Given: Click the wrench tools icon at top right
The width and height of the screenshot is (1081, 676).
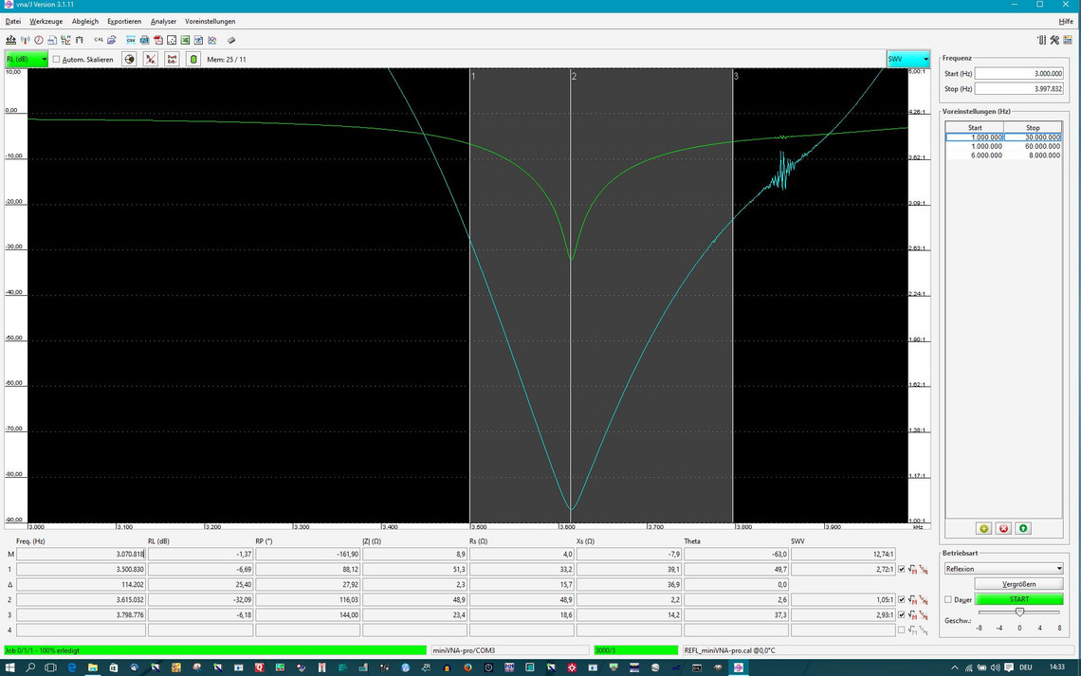Looking at the screenshot, I should point(1054,40).
